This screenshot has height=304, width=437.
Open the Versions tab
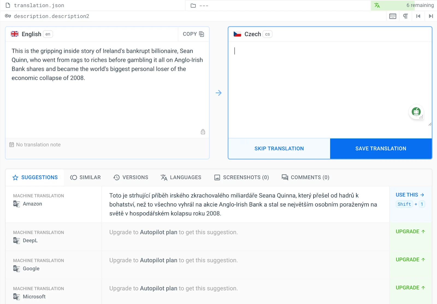pos(131,178)
